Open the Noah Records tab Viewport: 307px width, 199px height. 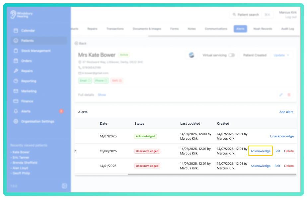263,29
